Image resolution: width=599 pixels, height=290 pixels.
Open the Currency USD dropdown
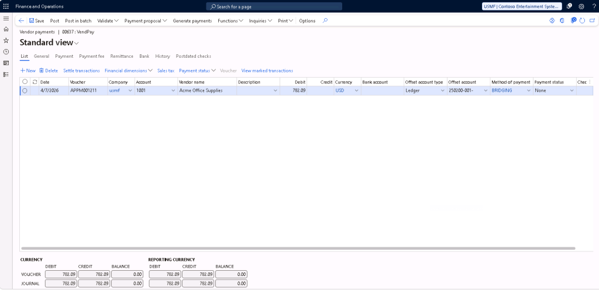pyautogui.click(x=356, y=90)
